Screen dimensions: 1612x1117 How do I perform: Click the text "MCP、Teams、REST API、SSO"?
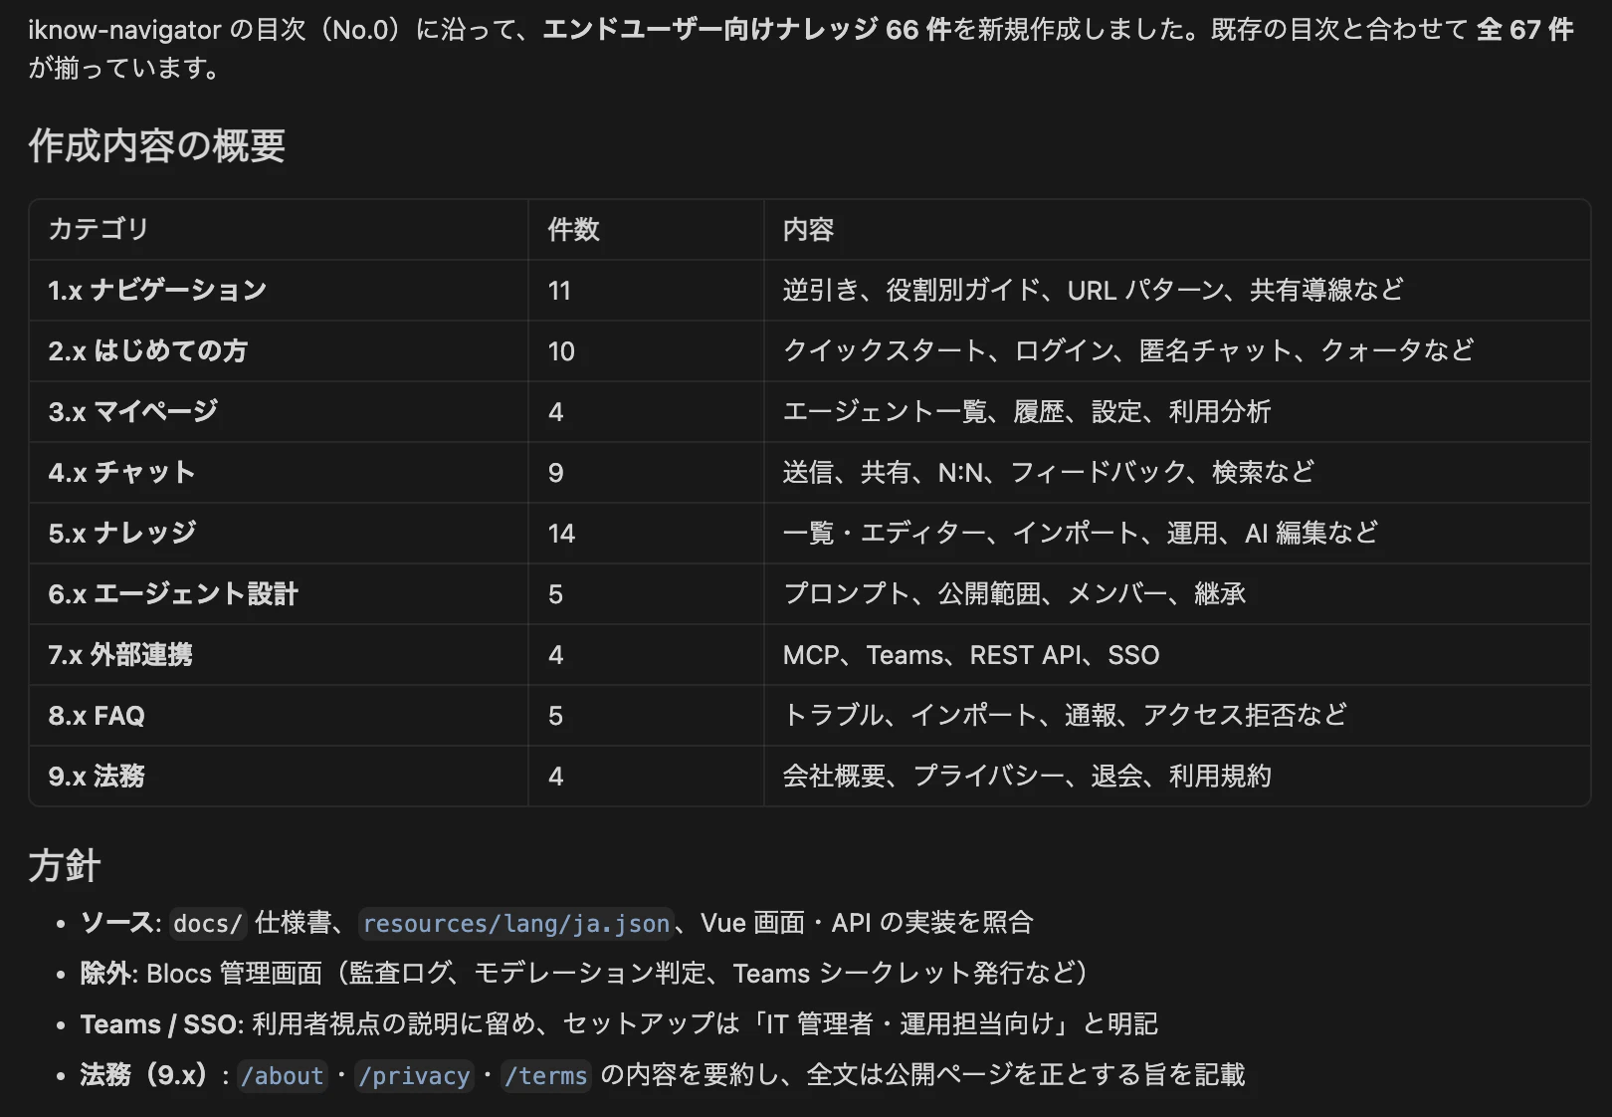point(971,655)
